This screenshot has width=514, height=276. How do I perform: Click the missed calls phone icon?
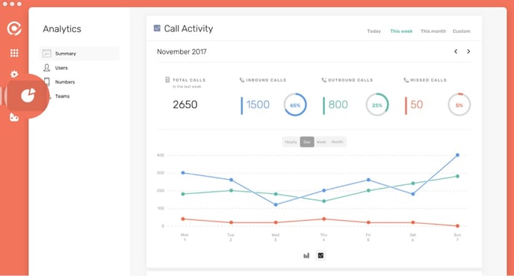click(x=406, y=80)
